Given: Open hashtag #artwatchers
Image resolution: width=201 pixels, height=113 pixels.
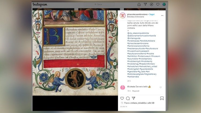Looking at the screenshot, I should 133,66.
